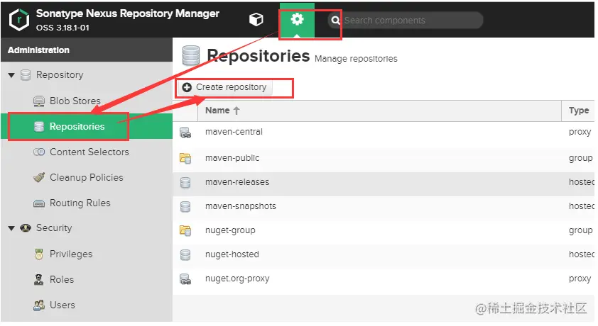Click the plus icon on Create repository
This screenshot has width=598, height=326.
point(187,87)
